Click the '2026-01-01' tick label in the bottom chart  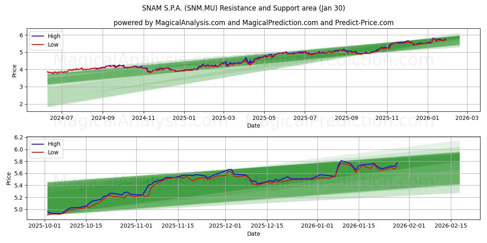click(318, 226)
